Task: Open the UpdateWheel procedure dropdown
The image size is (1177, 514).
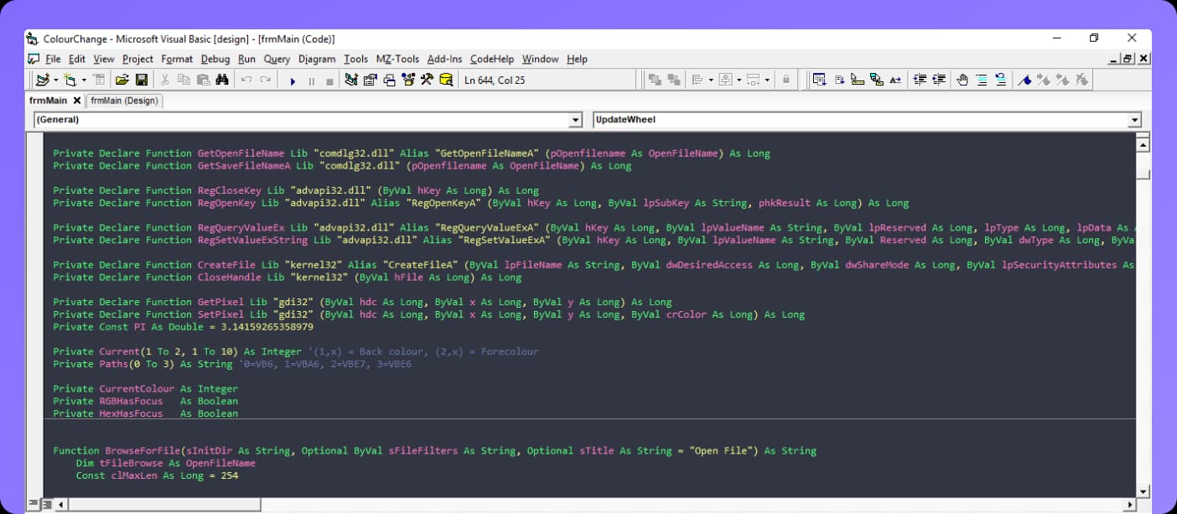Action: click(x=1136, y=119)
